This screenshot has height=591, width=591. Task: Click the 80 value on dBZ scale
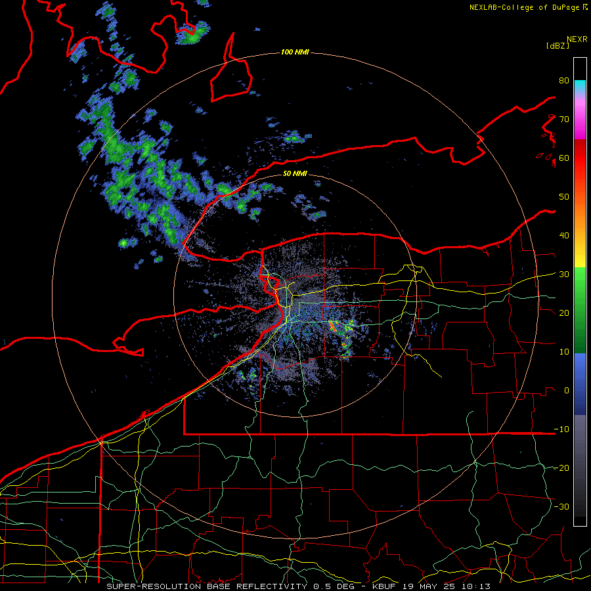pyautogui.click(x=564, y=81)
